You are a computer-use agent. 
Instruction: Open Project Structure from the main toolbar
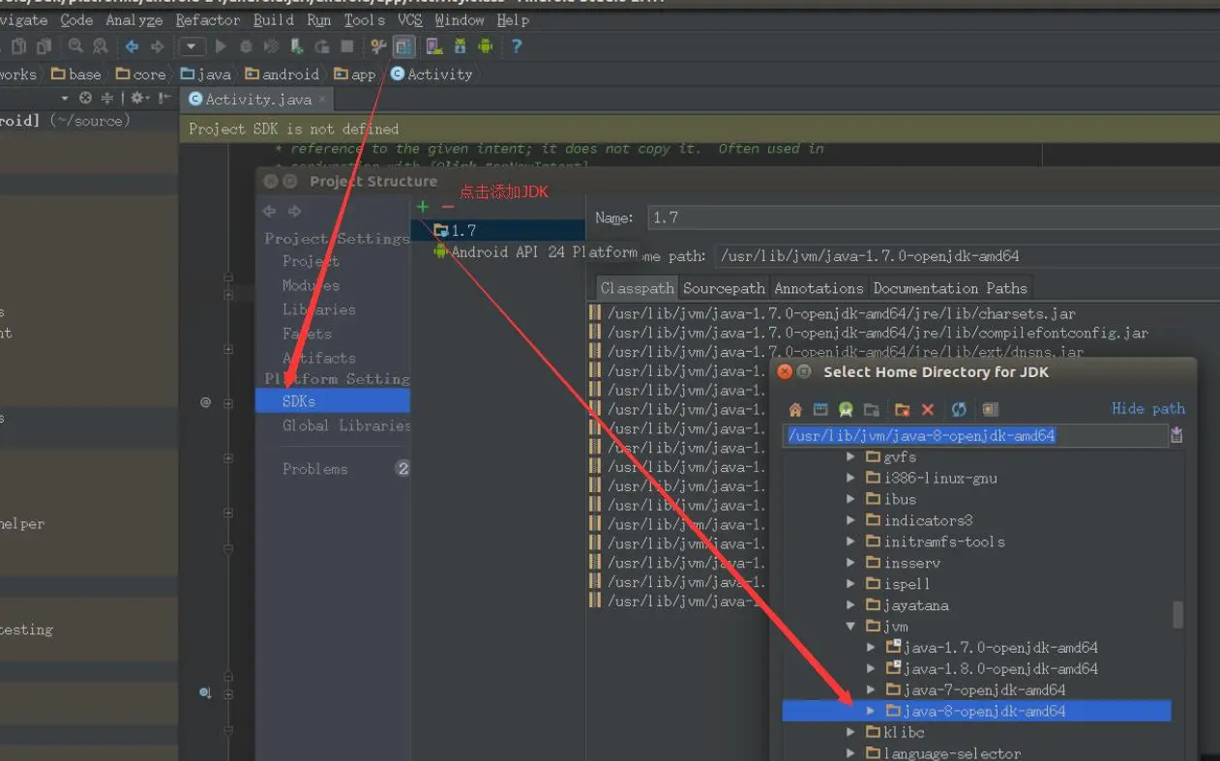click(x=403, y=46)
